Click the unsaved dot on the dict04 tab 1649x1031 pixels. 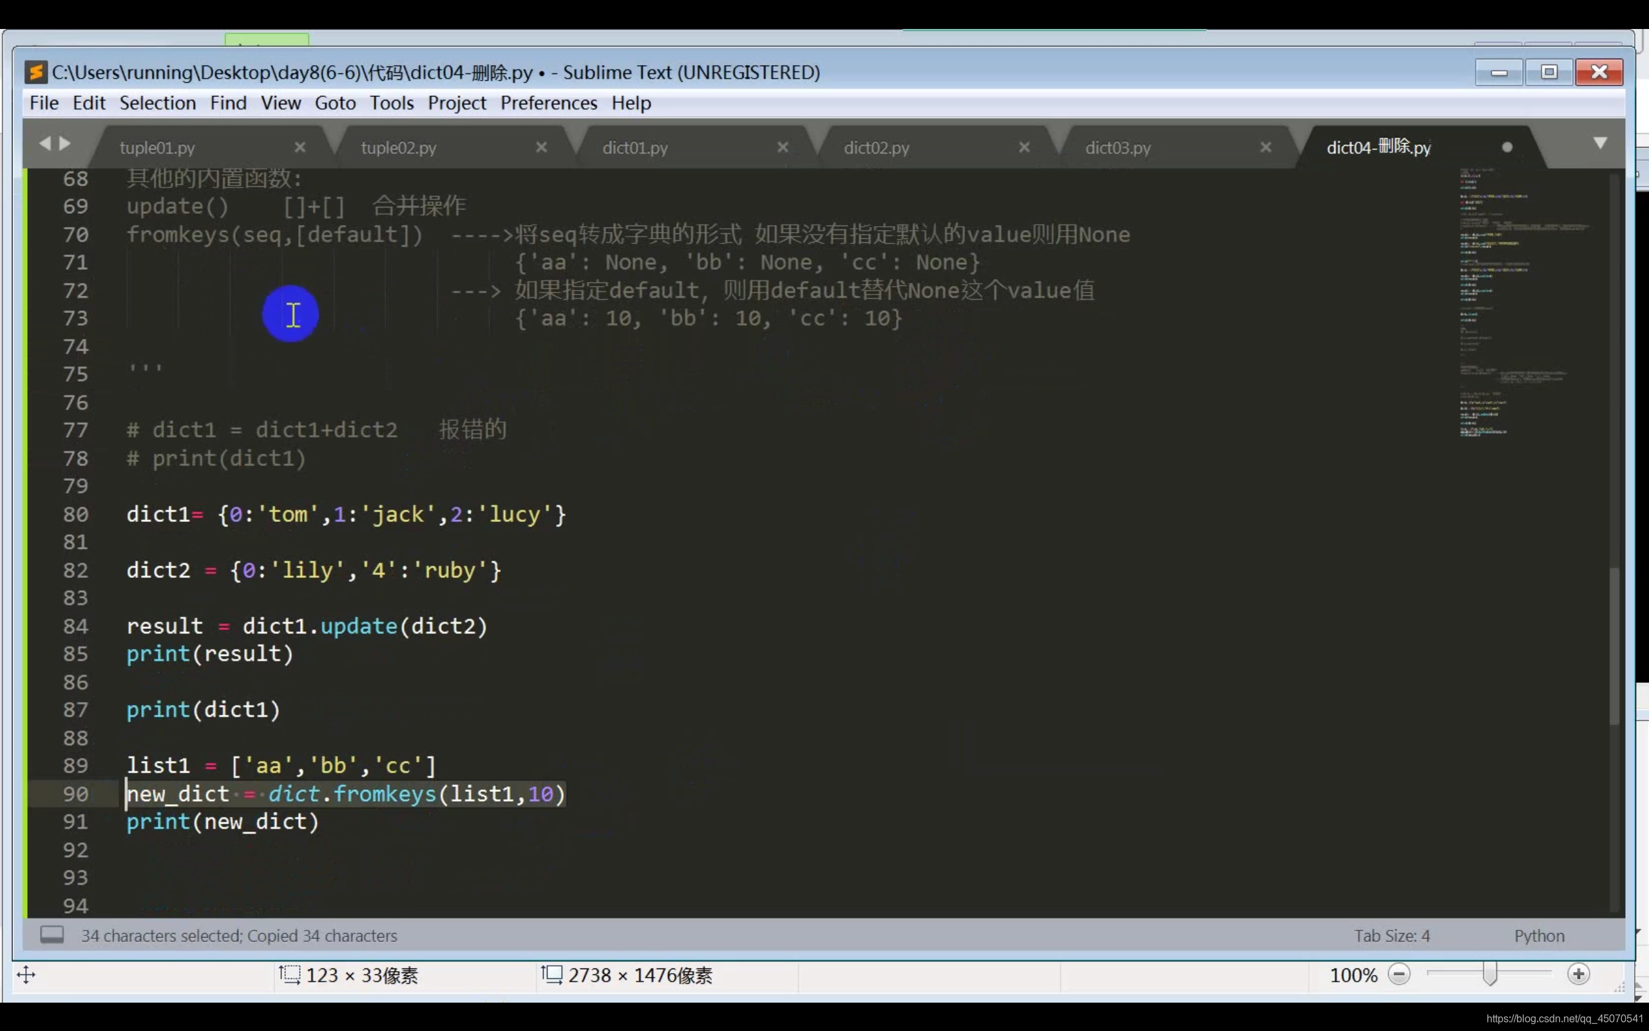point(1507,148)
